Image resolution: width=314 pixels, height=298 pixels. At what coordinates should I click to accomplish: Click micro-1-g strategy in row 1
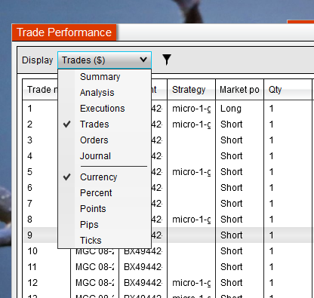[x=192, y=109]
